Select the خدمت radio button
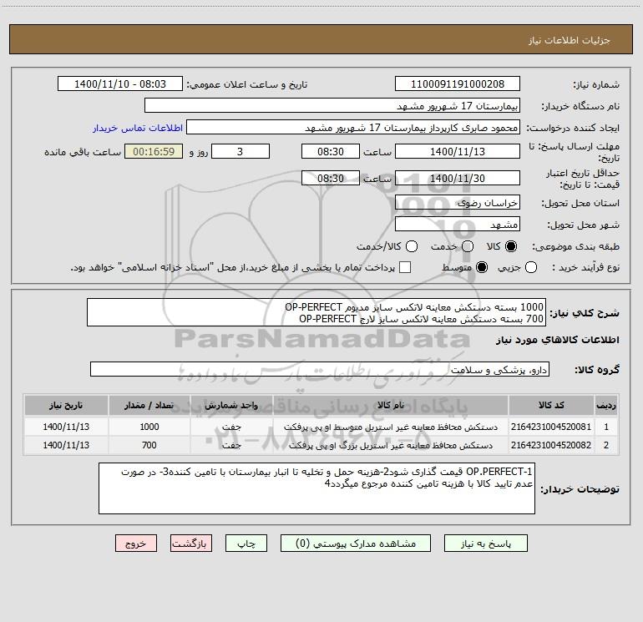Viewport: 643px width, 622px height. coord(468,246)
